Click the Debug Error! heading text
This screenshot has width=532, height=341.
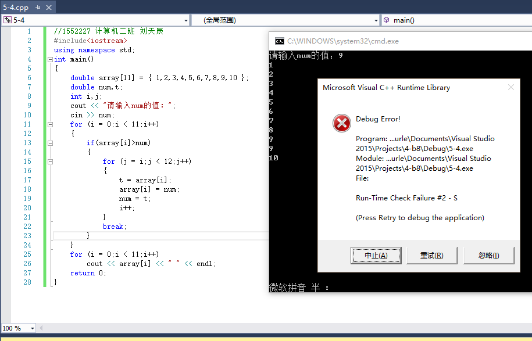(x=378, y=119)
